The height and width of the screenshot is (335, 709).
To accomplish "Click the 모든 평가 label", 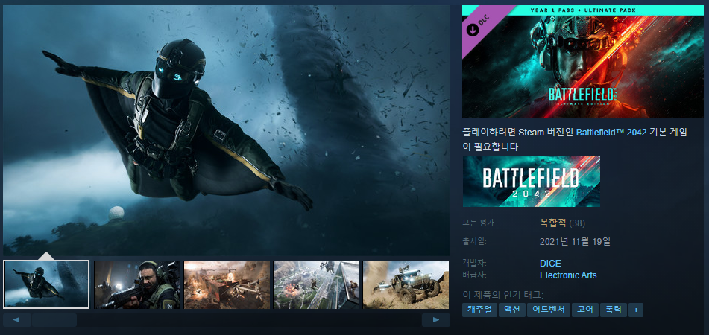I will [x=479, y=223].
